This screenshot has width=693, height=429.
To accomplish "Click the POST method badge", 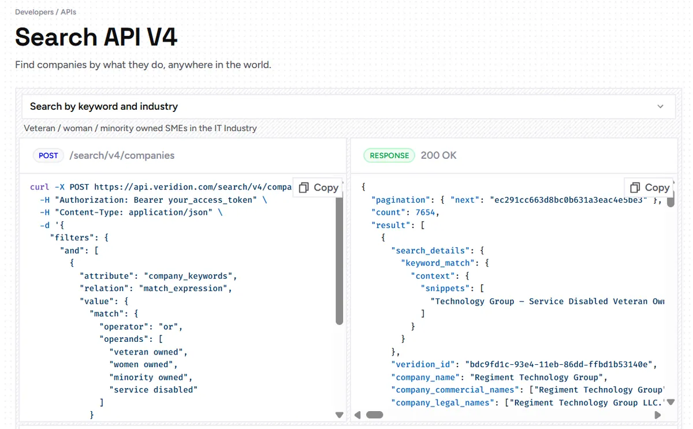I will [49, 155].
